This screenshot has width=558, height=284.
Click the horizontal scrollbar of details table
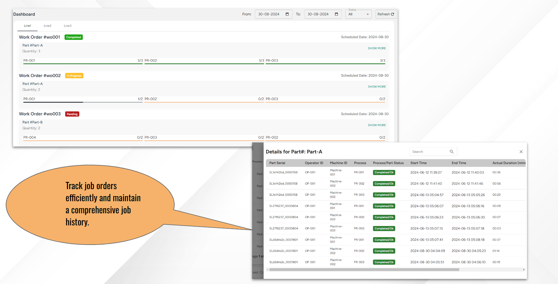coord(364,269)
